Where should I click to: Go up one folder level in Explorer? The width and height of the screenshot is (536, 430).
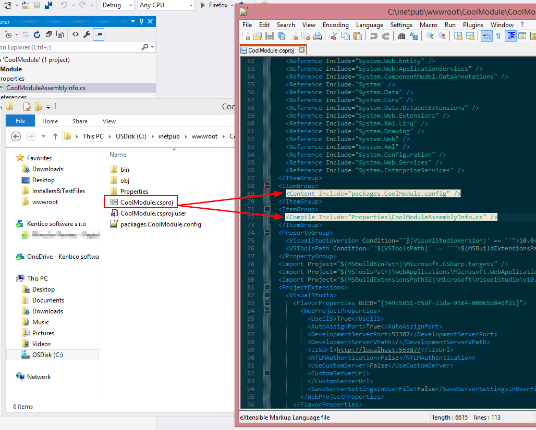tap(55, 136)
